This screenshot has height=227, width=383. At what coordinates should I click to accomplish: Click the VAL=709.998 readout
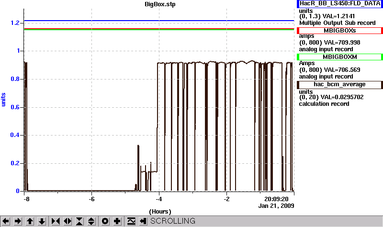click(x=342, y=43)
